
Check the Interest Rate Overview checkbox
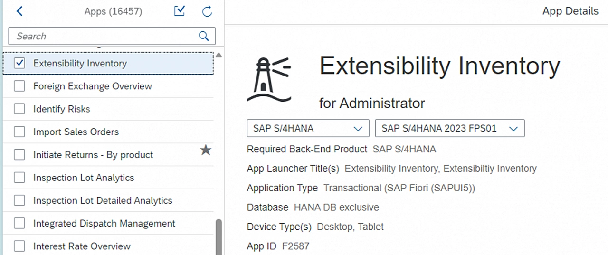[19, 246]
